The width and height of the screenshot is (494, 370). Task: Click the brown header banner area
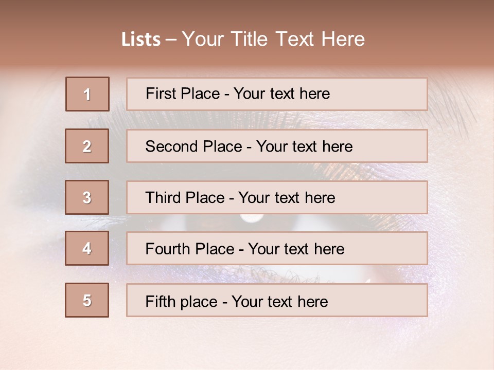247,33
